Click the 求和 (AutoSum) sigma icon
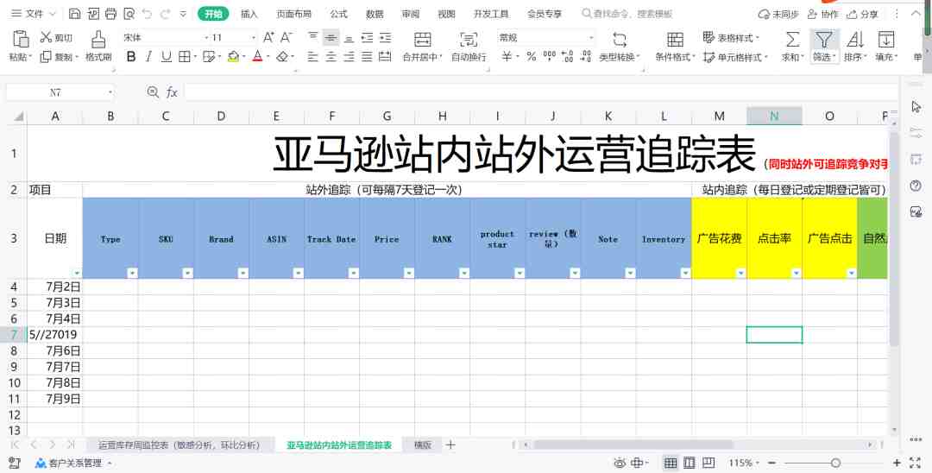The width and height of the screenshot is (932, 473). pyautogui.click(x=792, y=40)
